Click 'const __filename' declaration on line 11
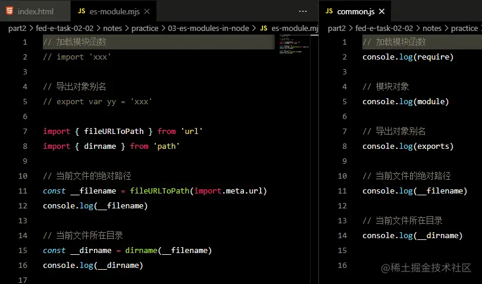The height and width of the screenshot is (284, 482). (x=80, y=191)
